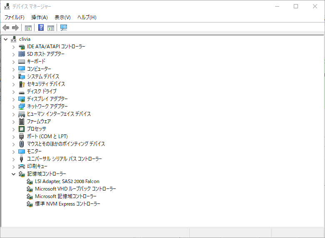
Task: Expand the SD ホスト アダプター node
Action: point(13,55)
